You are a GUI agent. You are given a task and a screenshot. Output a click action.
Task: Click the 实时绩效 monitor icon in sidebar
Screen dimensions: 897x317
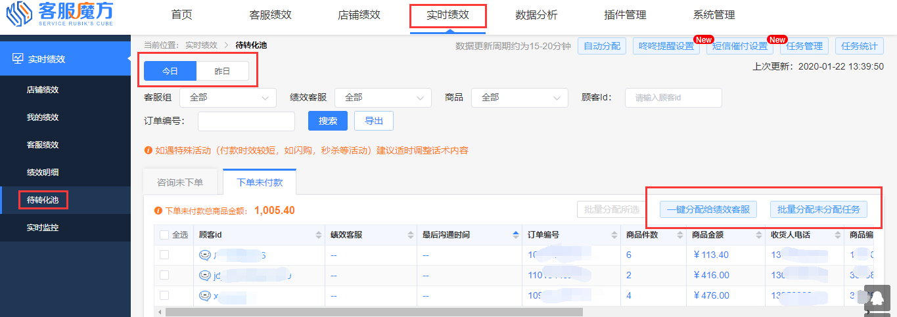(x=18, y=58)
